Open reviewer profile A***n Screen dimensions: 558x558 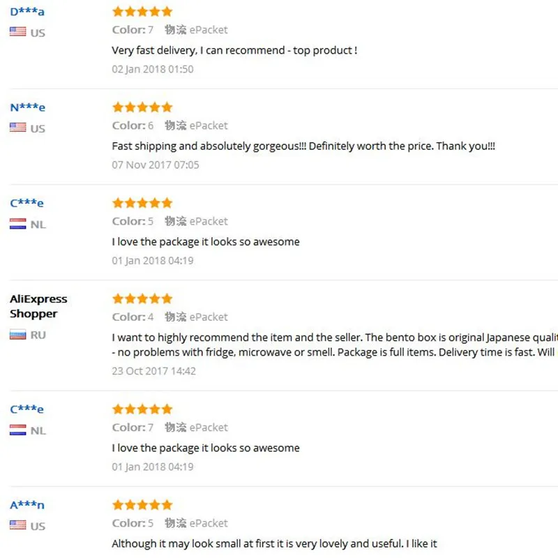click(x=27, y=504)
